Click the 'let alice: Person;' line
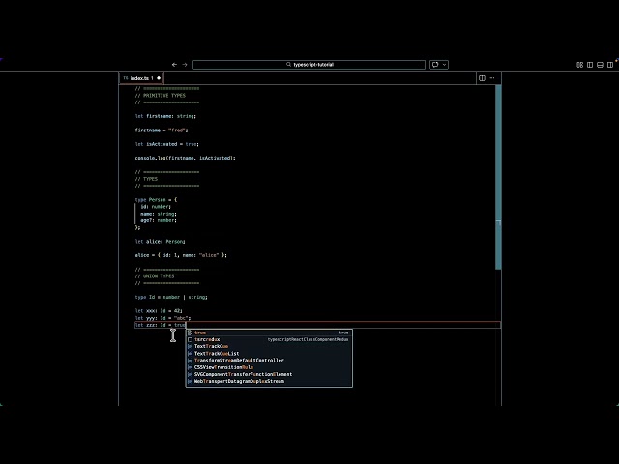619x464 pixels. (x=160, y=242)
